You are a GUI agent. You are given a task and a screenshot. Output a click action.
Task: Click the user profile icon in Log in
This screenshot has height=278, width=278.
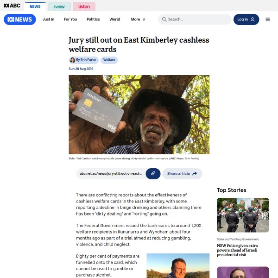tap(253, 19)
